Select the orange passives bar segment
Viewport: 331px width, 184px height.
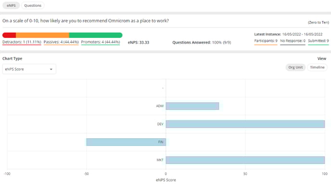pyautogui.click(x=42, y=35)
